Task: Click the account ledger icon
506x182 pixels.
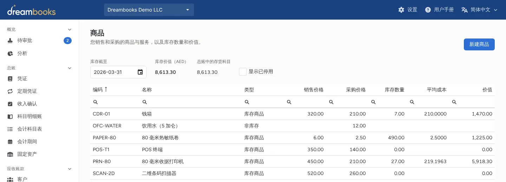Action: (x=10, y=117)
